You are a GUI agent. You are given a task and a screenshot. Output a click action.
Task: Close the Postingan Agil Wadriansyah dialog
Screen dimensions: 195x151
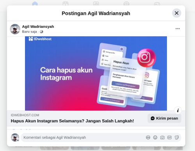[177, 13]
